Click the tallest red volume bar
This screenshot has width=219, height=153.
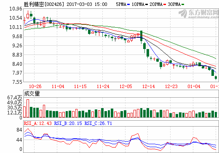[28, 109]
